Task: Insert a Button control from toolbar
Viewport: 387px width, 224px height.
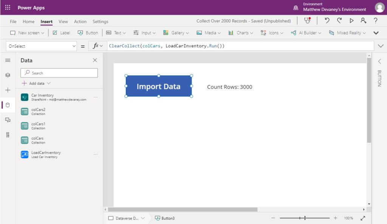Action: (x=88, y=33)
